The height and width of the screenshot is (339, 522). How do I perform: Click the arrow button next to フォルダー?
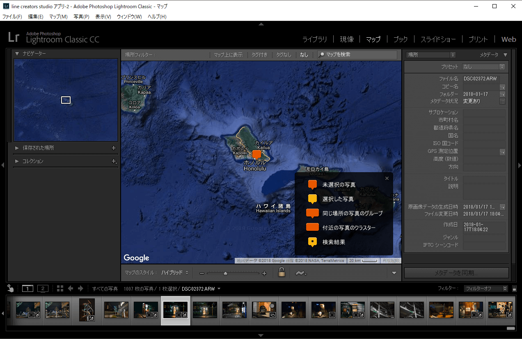[502, 94]
